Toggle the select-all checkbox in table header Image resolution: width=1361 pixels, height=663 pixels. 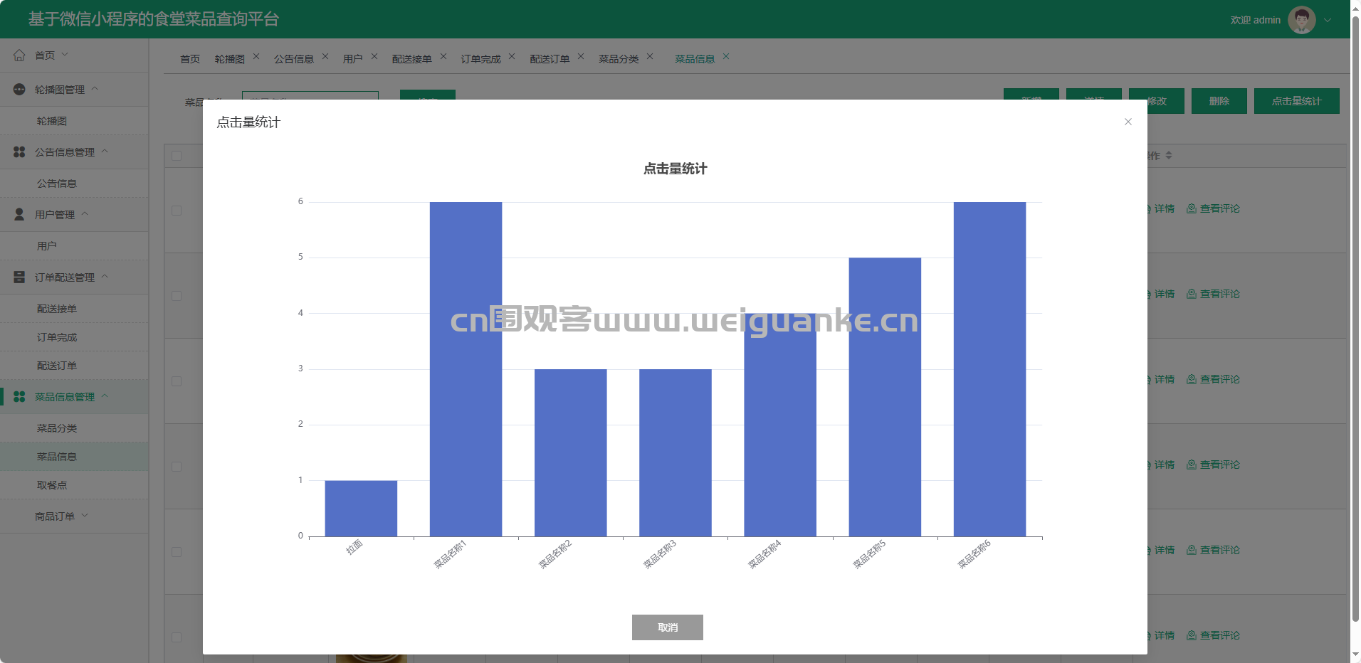177,156
